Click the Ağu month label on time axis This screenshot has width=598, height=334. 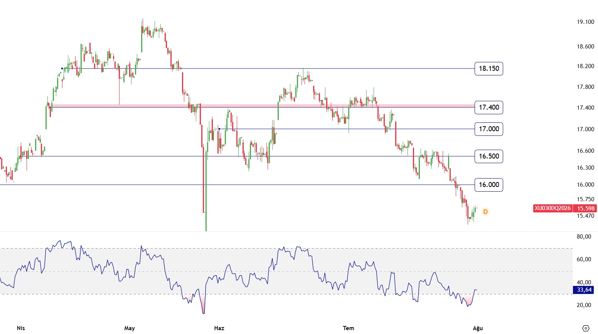(478, 328)
